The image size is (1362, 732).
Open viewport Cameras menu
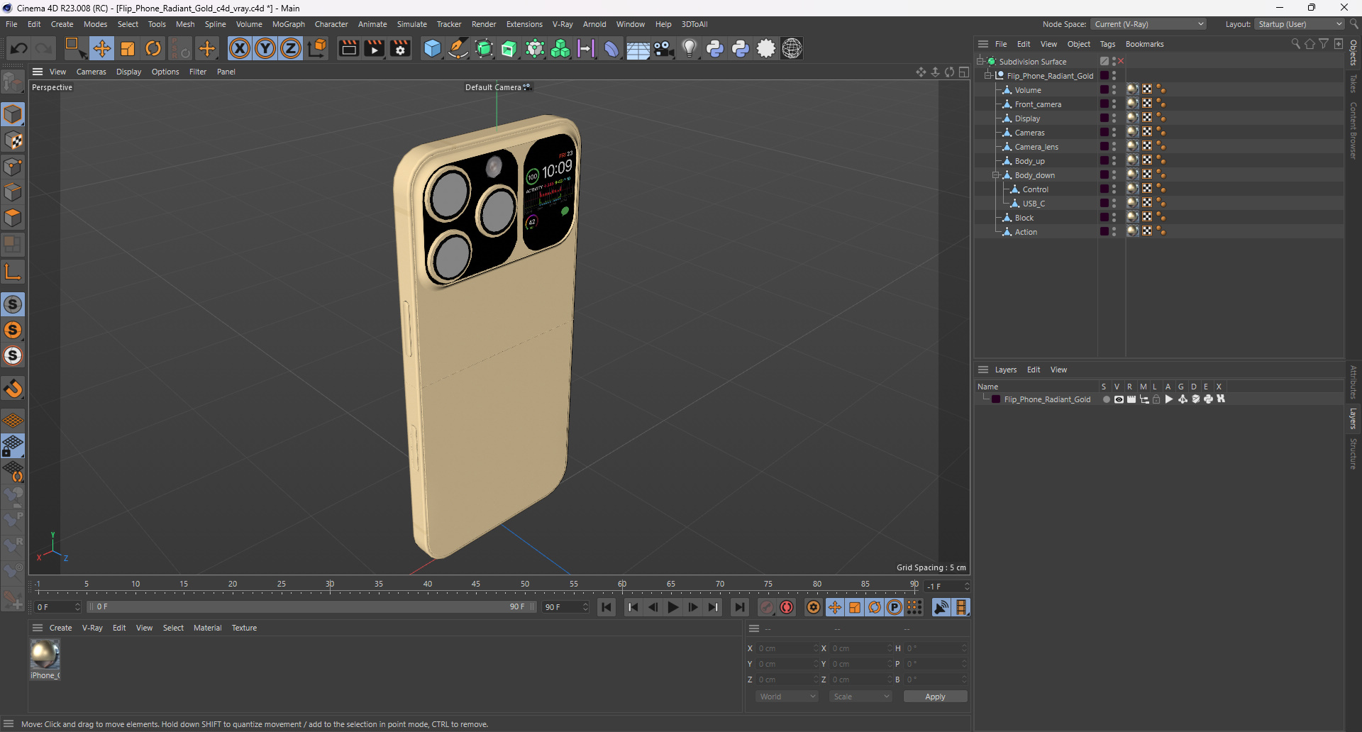point(91,72)
